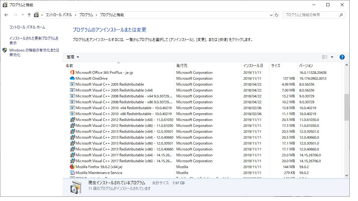Click the refresh button in address bar
The width and height of the screenshot is (358, 201).
point(277,15)
